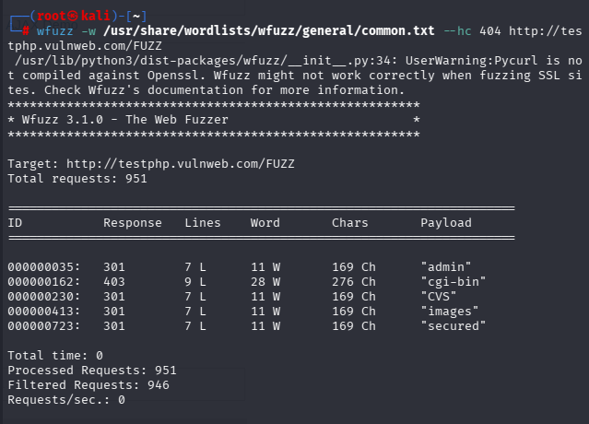The image size is (589, 424).
Task: Click the ID '000000035:' in results
Action: click(44, 267)
